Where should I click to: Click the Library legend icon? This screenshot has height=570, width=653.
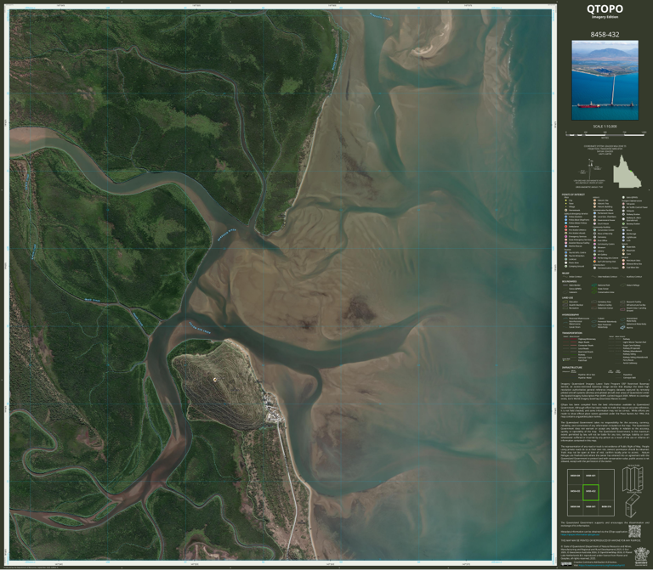pos(594,251)
